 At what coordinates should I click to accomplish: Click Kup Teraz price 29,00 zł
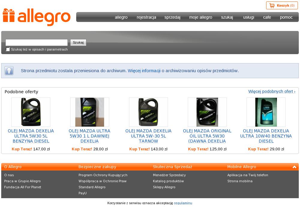coord(266,149)
